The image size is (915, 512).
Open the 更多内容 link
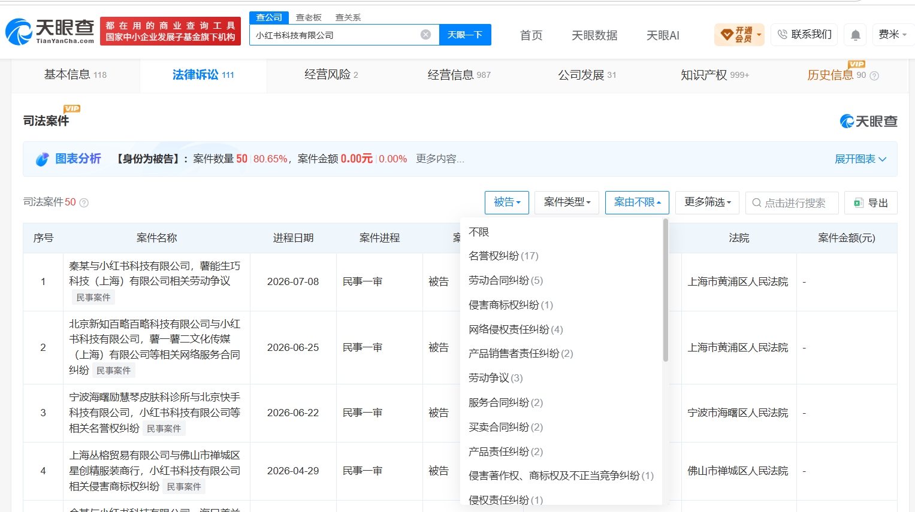440,159
